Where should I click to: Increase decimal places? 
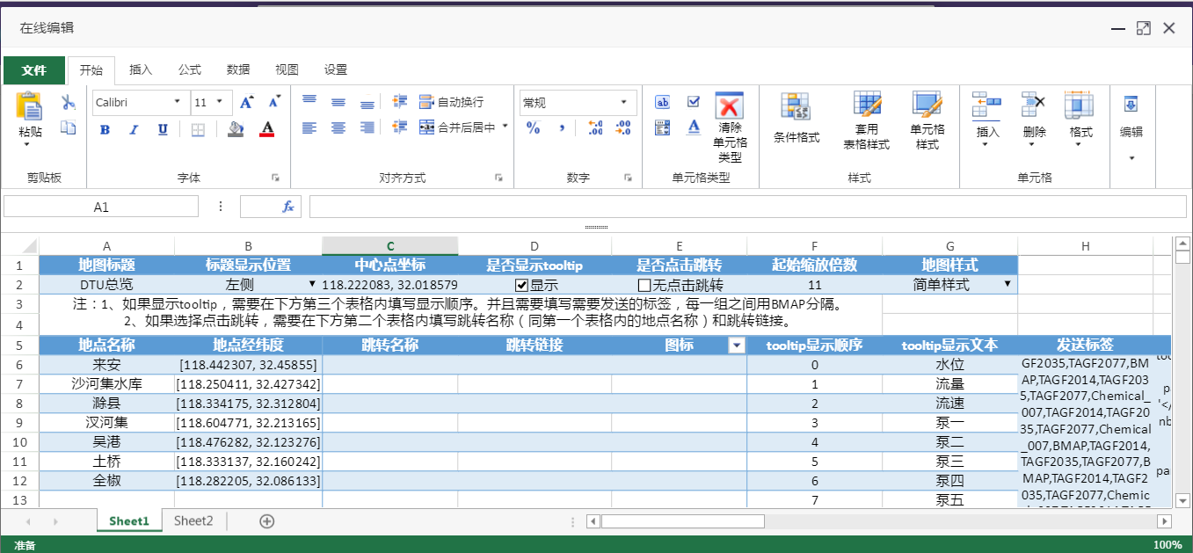tap(595, 128)
